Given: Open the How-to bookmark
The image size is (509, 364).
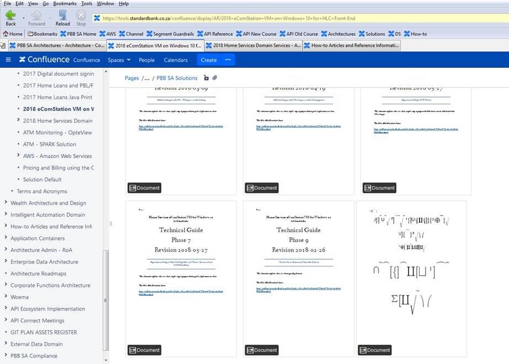Looking at the screenshot, I should (x=415, y=34).
